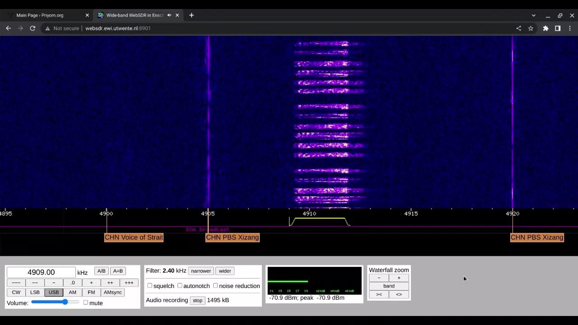Click the S-meter signal strength display
Image resolution: width=578 pixels, height=325 pixels.
click(x=314, y=281)
